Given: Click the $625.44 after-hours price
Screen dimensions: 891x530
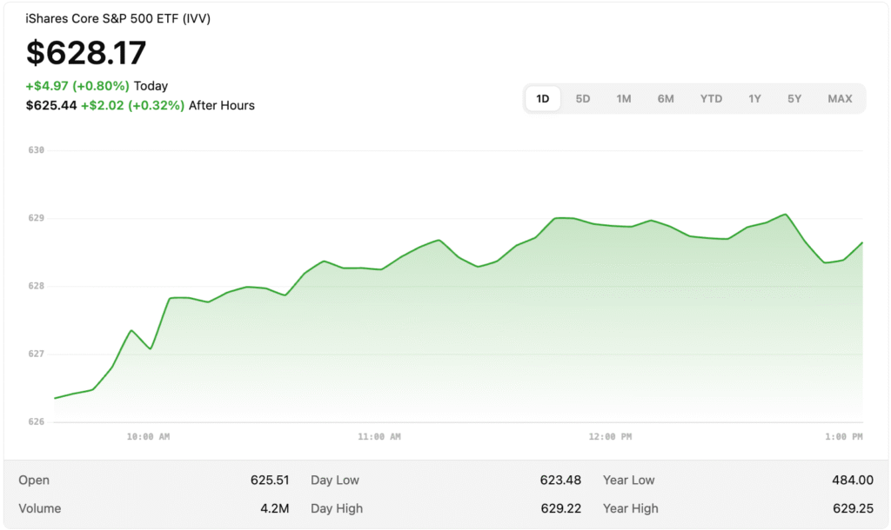Looking at the screenshot, I should click(x=51, y=105).
